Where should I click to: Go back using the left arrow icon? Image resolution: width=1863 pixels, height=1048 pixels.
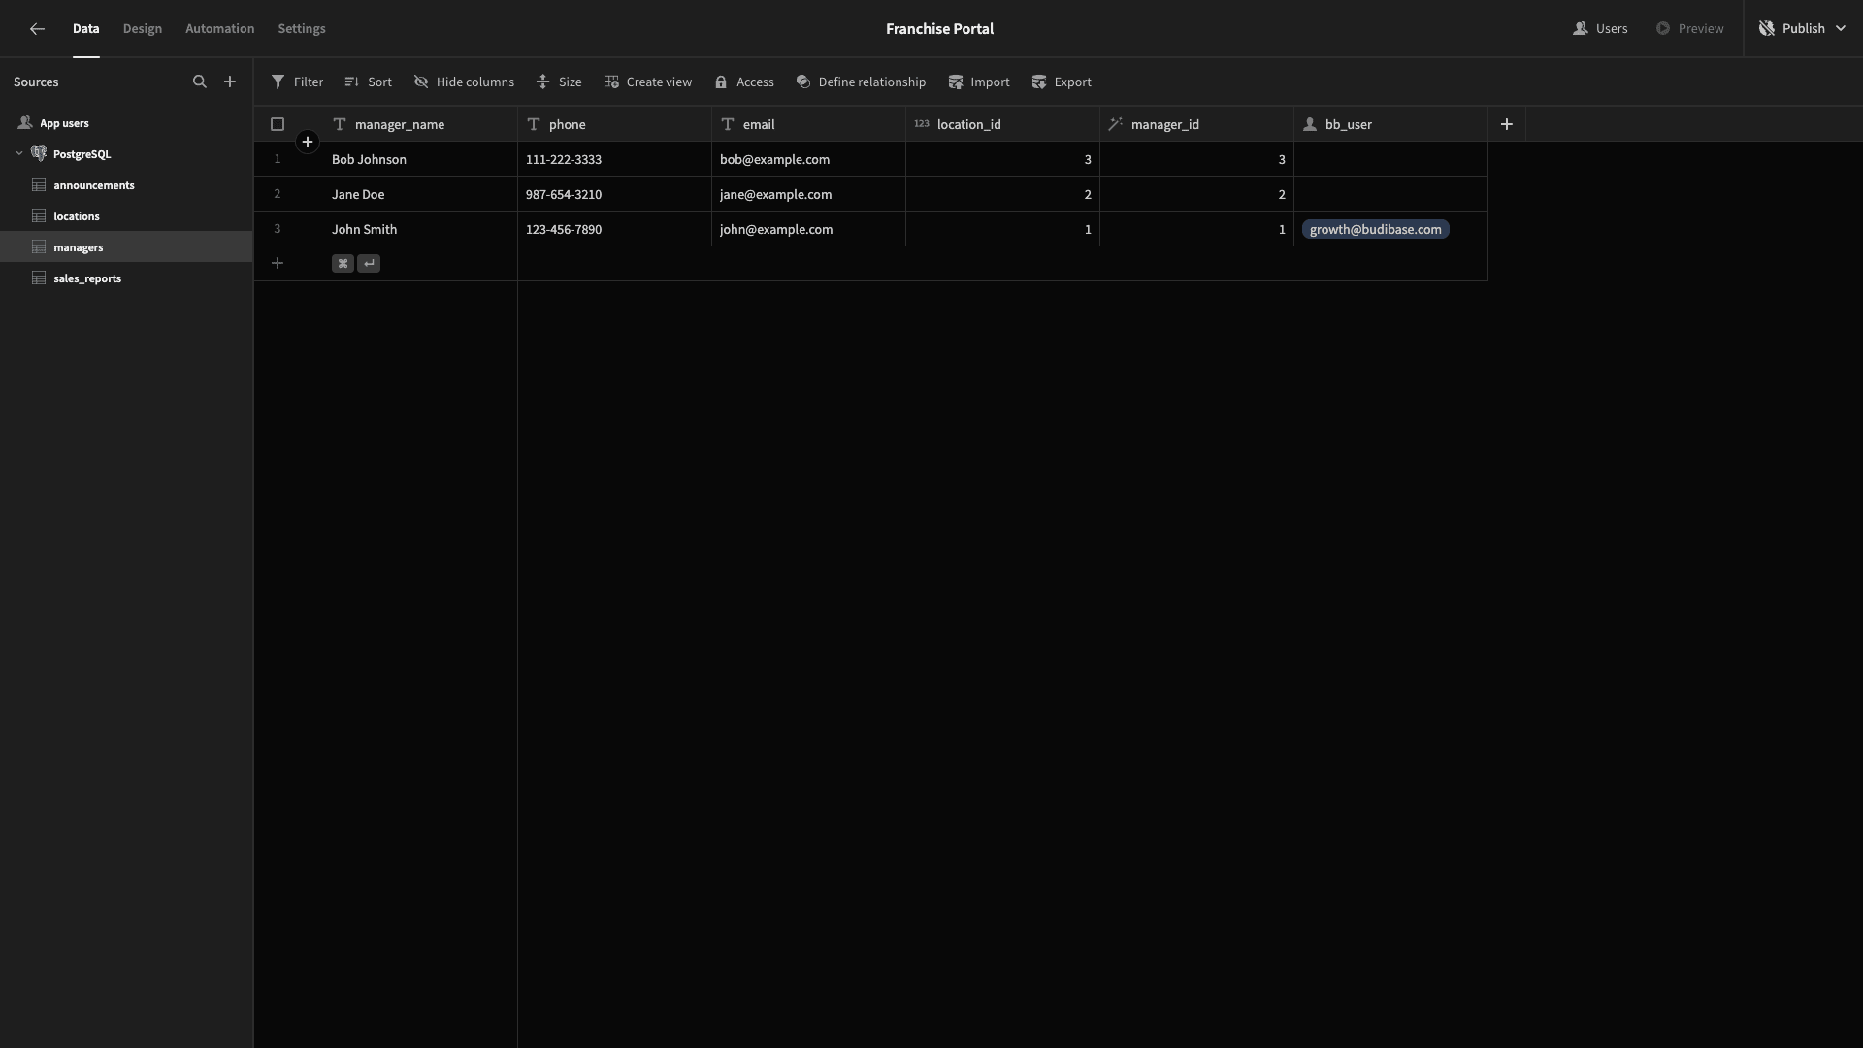point(37,29)
